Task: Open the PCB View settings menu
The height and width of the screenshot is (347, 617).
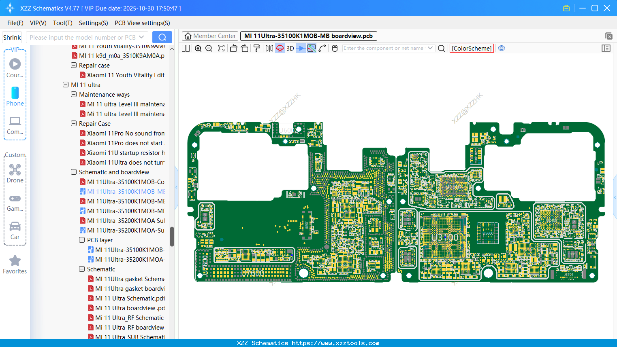Action: 142,23
